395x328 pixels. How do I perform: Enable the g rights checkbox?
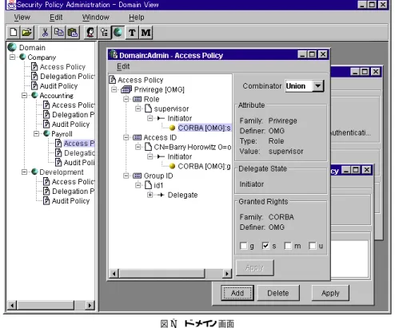pyautogui.click(x=243, y=246)
